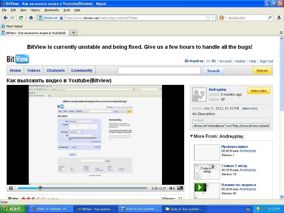Click the yellow Upload button

click(x=262, y=70)
